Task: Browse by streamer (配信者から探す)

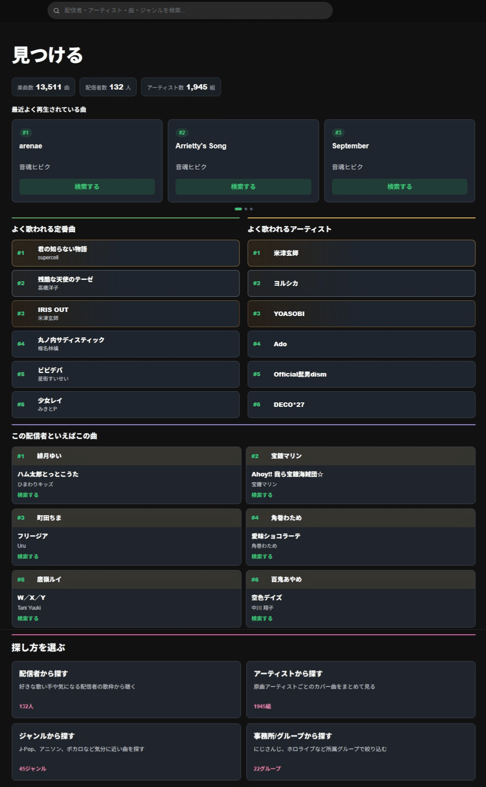Action: (x=127, y=689)
